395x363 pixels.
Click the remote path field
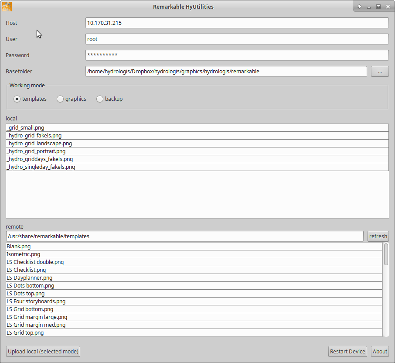tap(185, 236)
